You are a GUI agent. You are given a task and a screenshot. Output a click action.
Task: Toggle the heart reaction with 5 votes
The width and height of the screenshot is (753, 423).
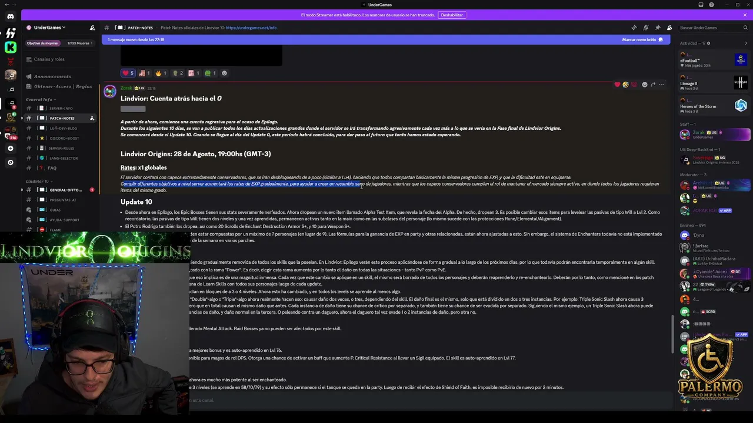128,73
